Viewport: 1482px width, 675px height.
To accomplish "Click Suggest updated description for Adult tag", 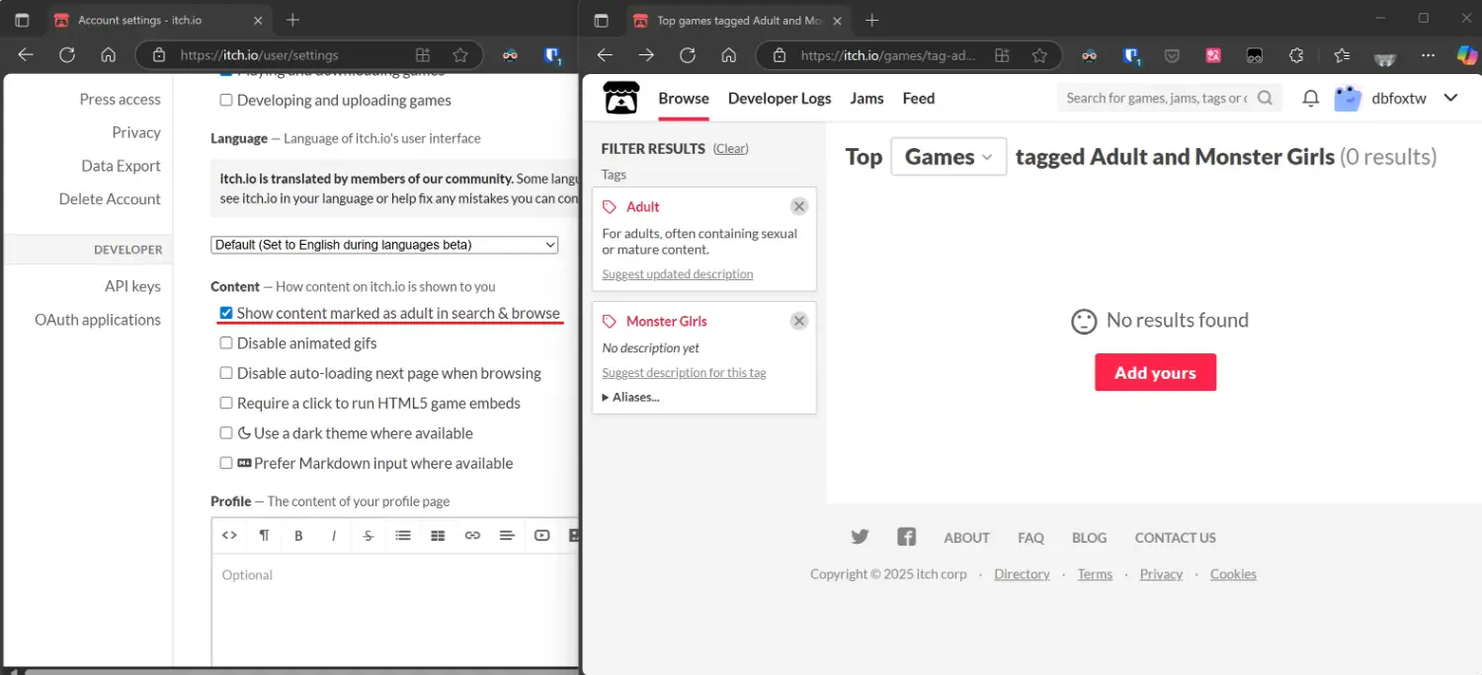I will click(678, 274).
